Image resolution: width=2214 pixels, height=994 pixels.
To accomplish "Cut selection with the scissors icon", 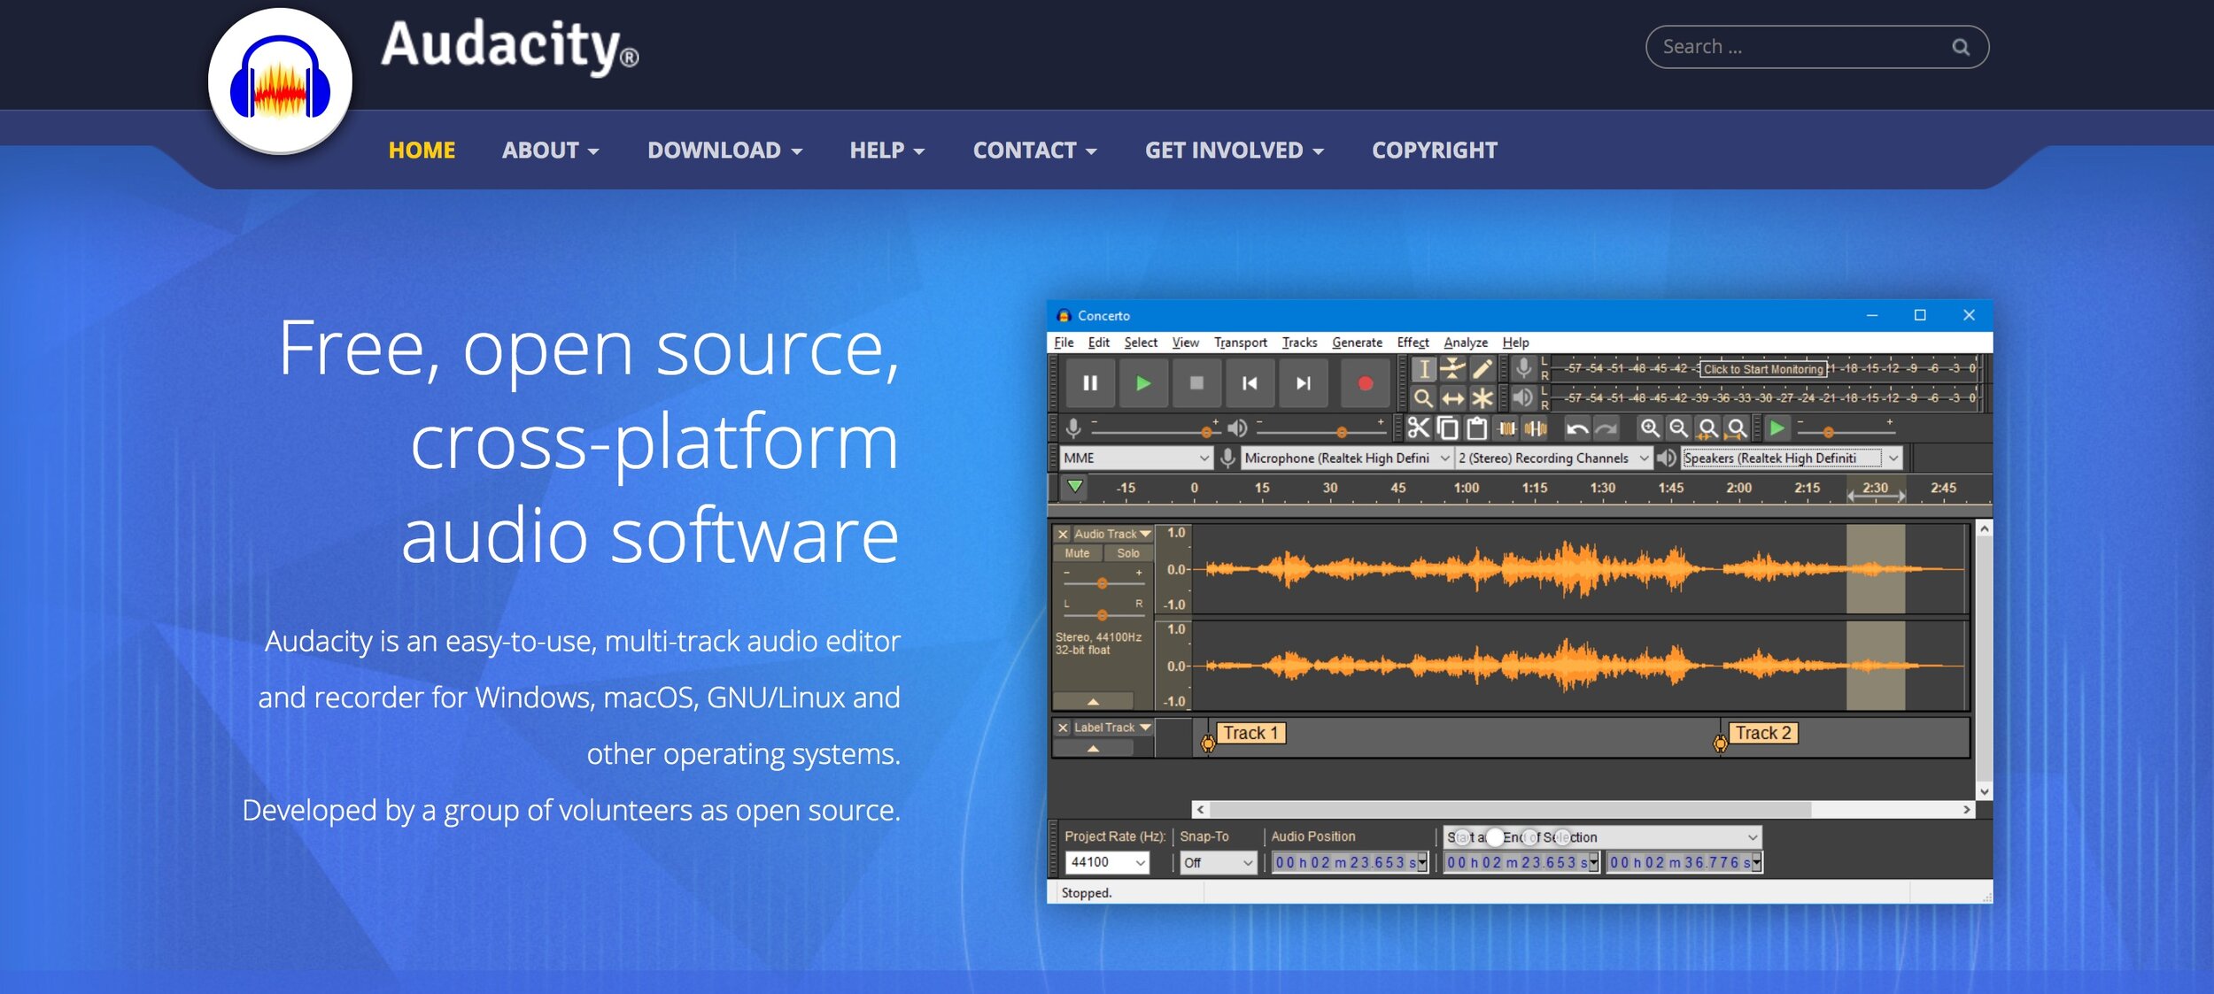I will 1418,428.
